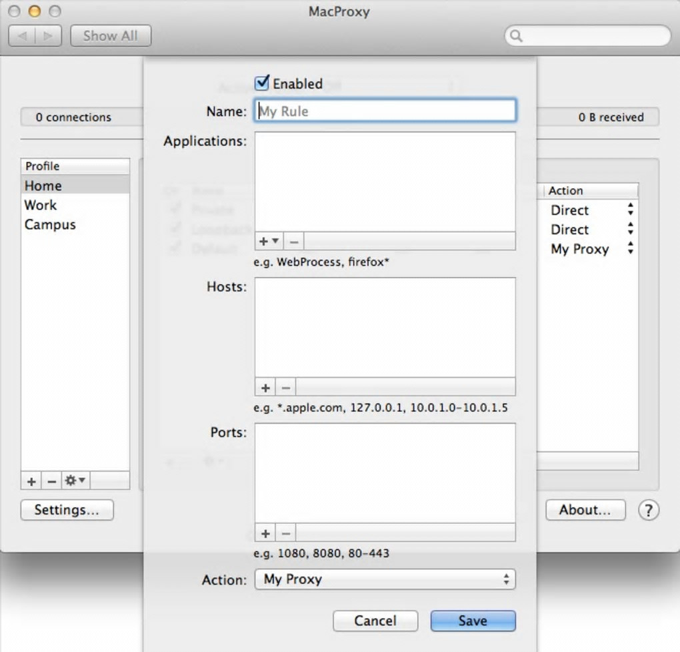Click inside the Applications list box
Screen dimensions: 680x652
click(x=385, y=182)
